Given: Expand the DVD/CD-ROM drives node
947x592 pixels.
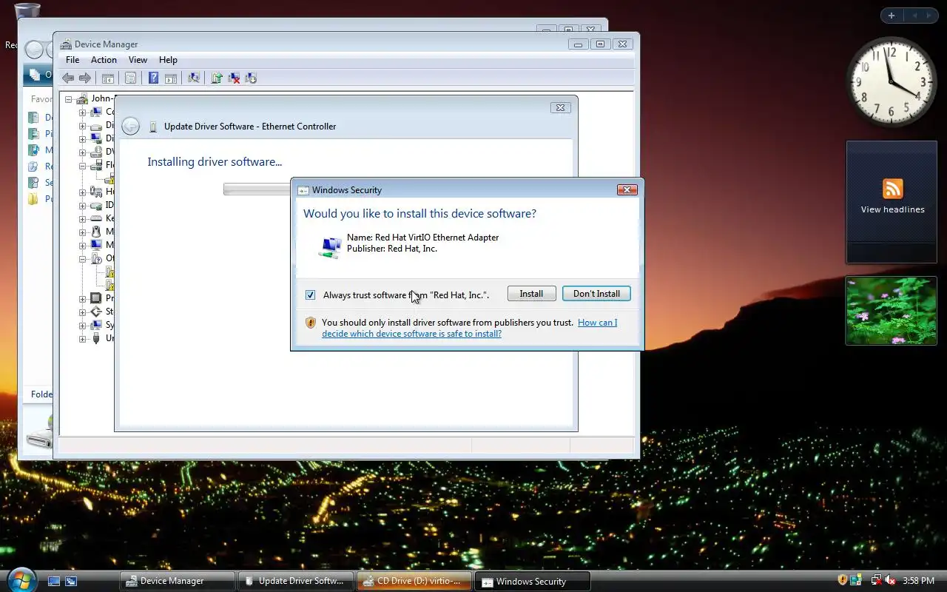Looking at the screenshot, I should 83,152.
